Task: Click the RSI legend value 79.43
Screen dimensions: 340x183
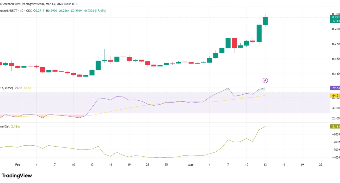Action: coord(19,88)
